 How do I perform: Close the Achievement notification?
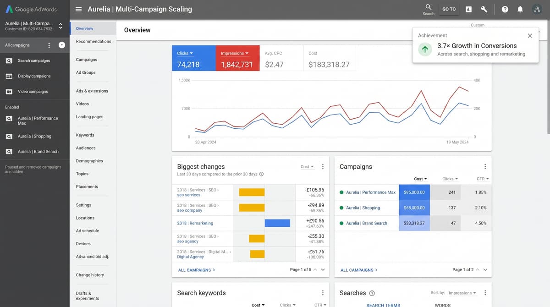pyautogui.click(x=530, y=36)
